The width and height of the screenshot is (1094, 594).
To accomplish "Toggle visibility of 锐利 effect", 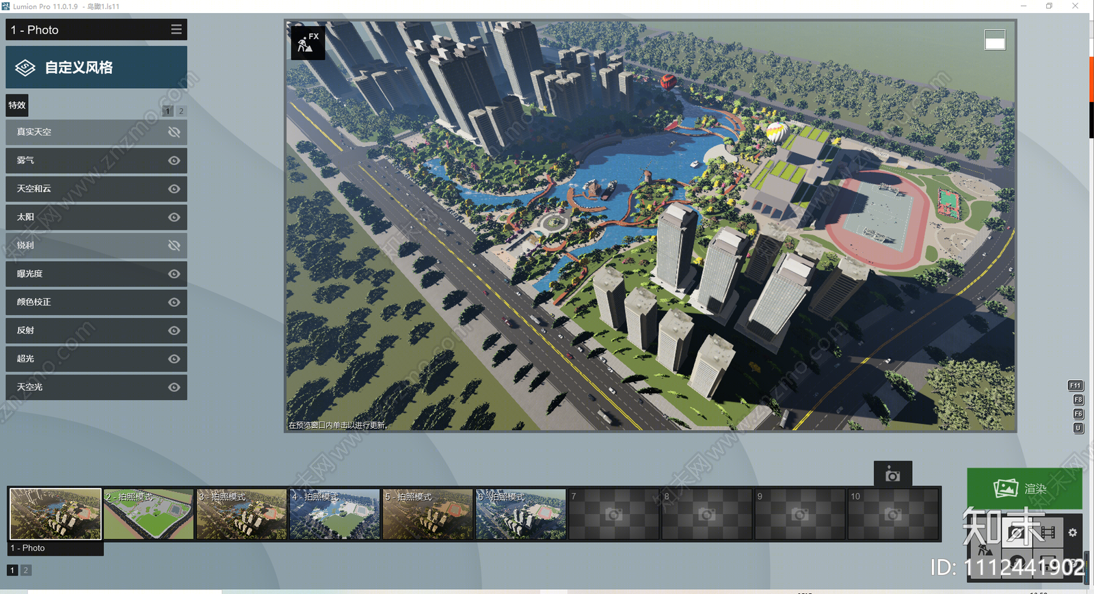I will 174,245.
